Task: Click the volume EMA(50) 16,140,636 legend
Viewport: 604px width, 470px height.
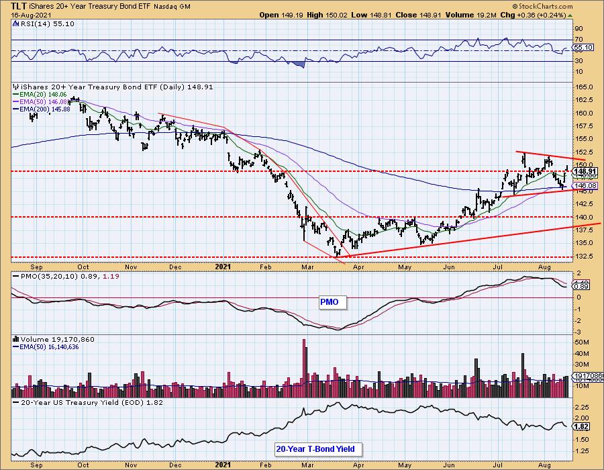Action: coord(46,346)
